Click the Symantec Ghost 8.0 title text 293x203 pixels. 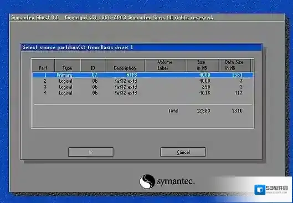[35, 18]
